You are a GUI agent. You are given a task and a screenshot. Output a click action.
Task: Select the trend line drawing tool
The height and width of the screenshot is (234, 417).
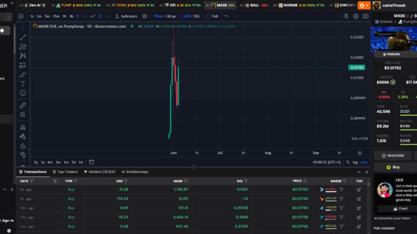(23, 38)
